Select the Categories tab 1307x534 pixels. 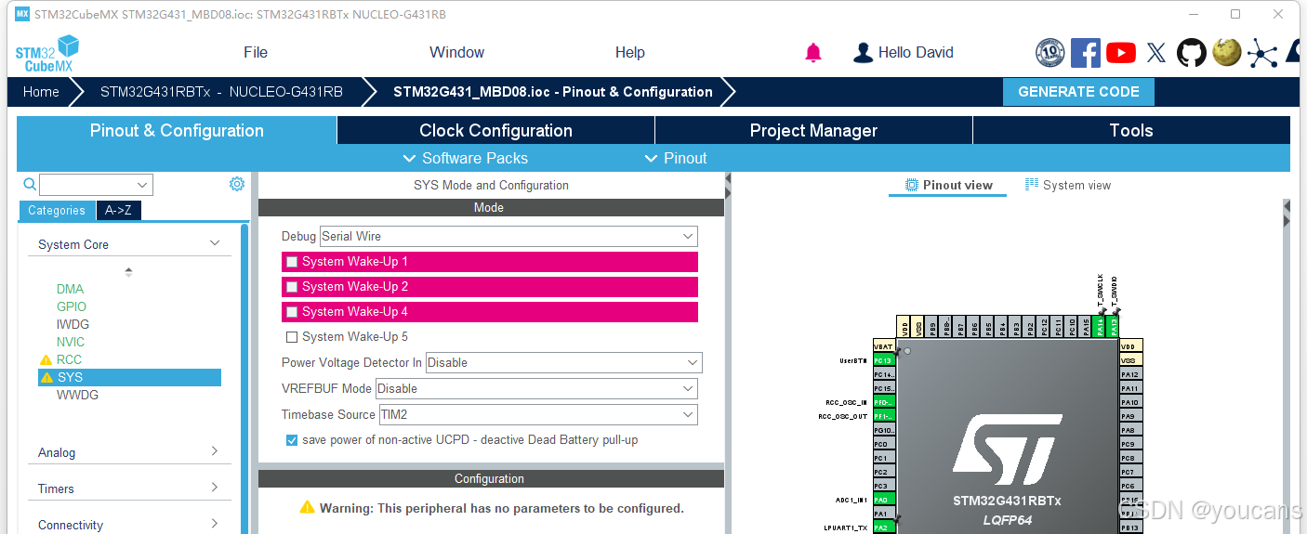click(57, 211)
